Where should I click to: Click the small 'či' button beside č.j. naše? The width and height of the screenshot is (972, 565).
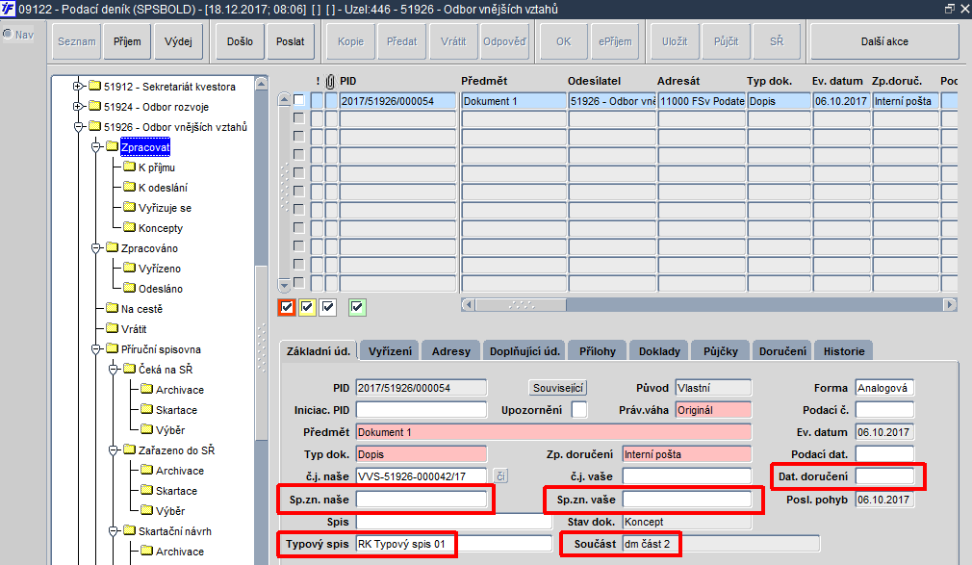(x=500, y=476)
